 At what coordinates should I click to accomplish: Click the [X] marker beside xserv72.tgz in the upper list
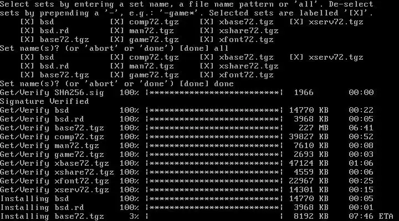[296, 22]
